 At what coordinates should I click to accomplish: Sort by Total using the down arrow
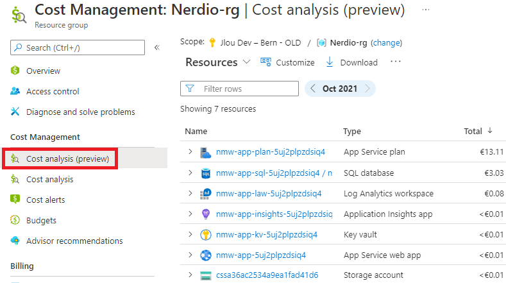click(490, 130)
